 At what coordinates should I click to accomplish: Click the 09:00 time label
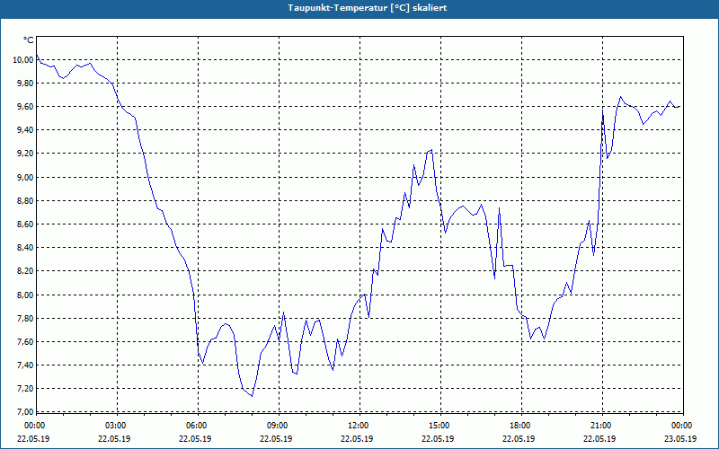point(279,425)
